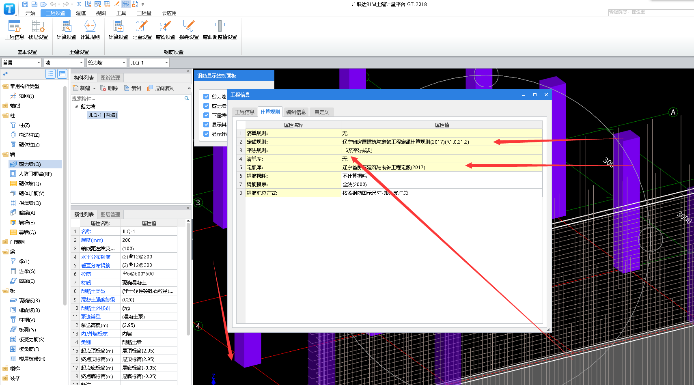Open 计算设置 in the 钢筋设置 group
This screenshot has height=385, width=694.
[119, 30]
